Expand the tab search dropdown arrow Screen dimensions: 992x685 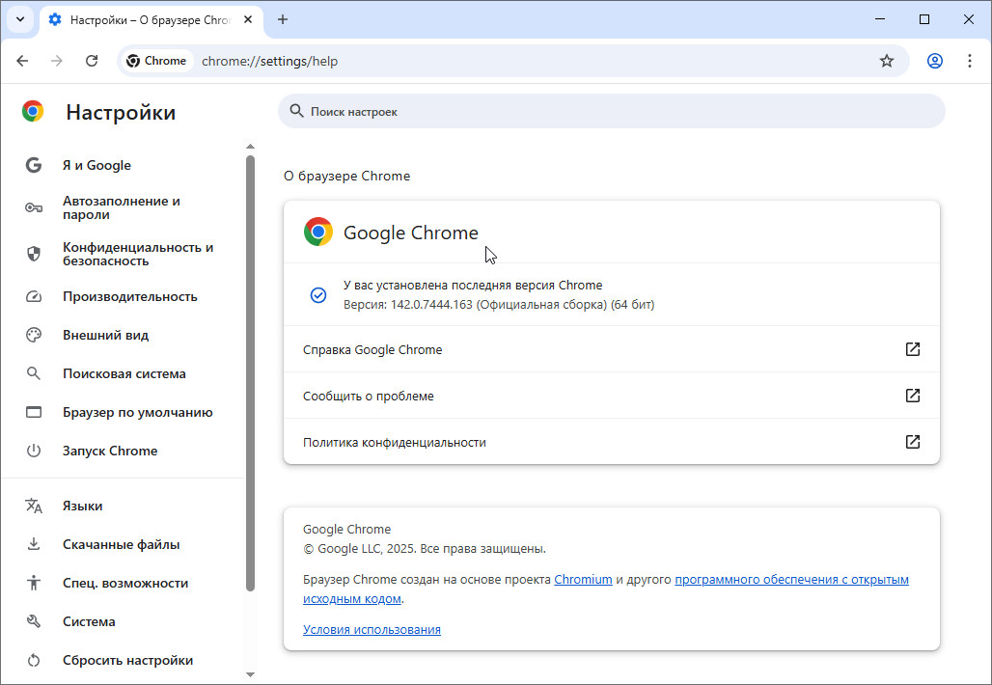click(19, 19)
